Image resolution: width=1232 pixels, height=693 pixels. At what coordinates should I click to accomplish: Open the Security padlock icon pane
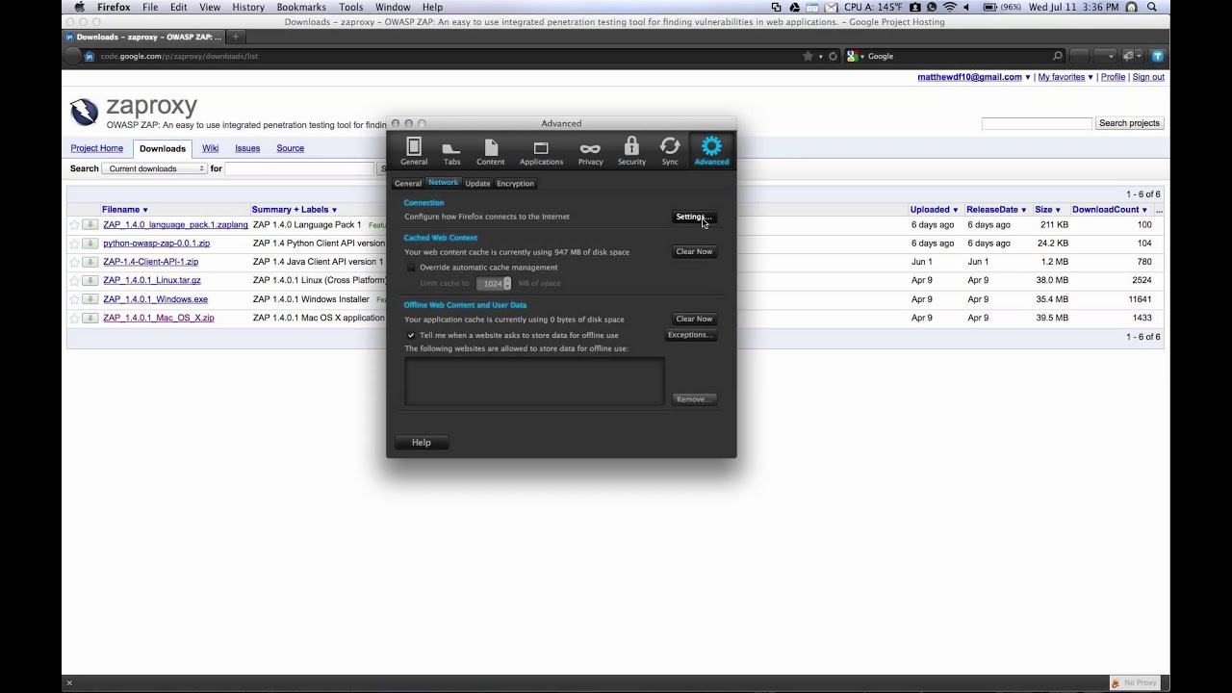[631, 151]
